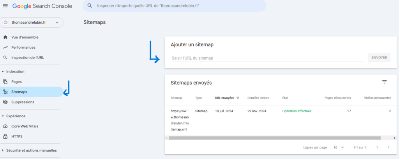Viewport: 399px width, 159px height.
Task: Click the 29 nov. 2024 cell
Action: coord(257,111)
